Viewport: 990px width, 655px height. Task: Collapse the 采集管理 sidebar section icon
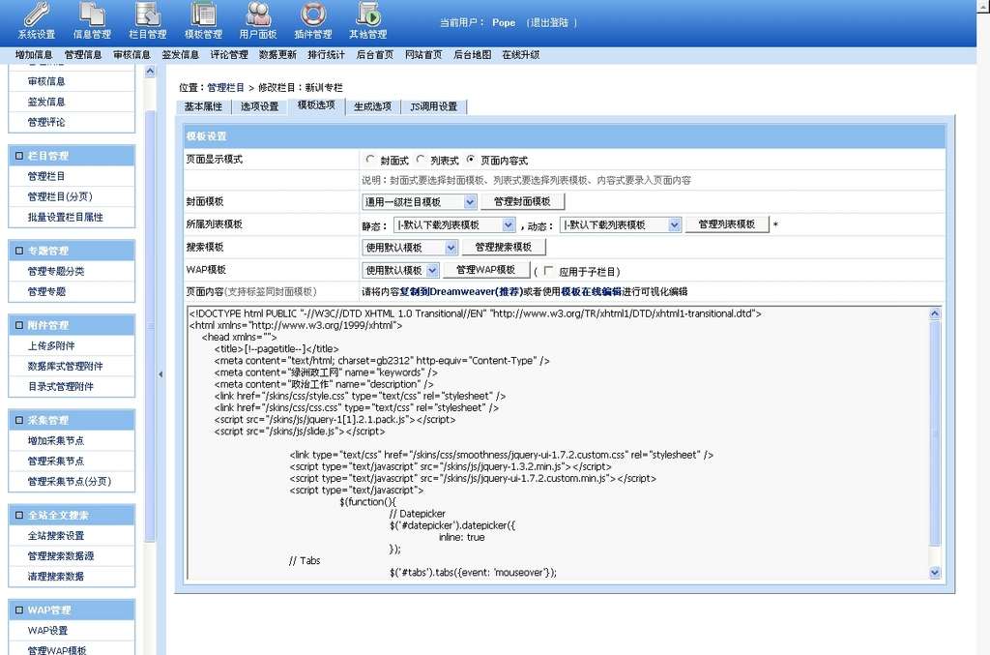(x=19, y=420)
